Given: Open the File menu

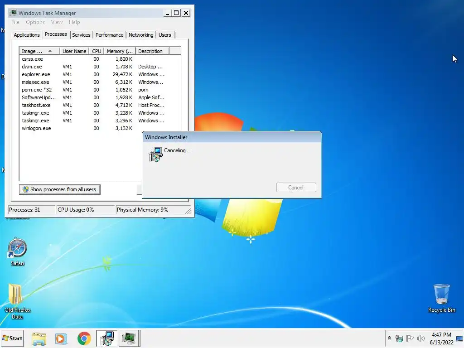Looking at the screenshot, I should coord(15,22).
